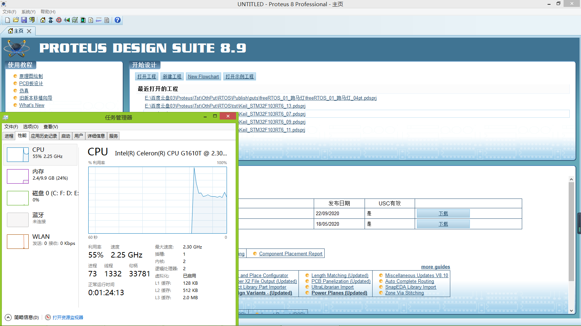
Task: Click the Task Manager title bar icon
Action: (6, 117)
